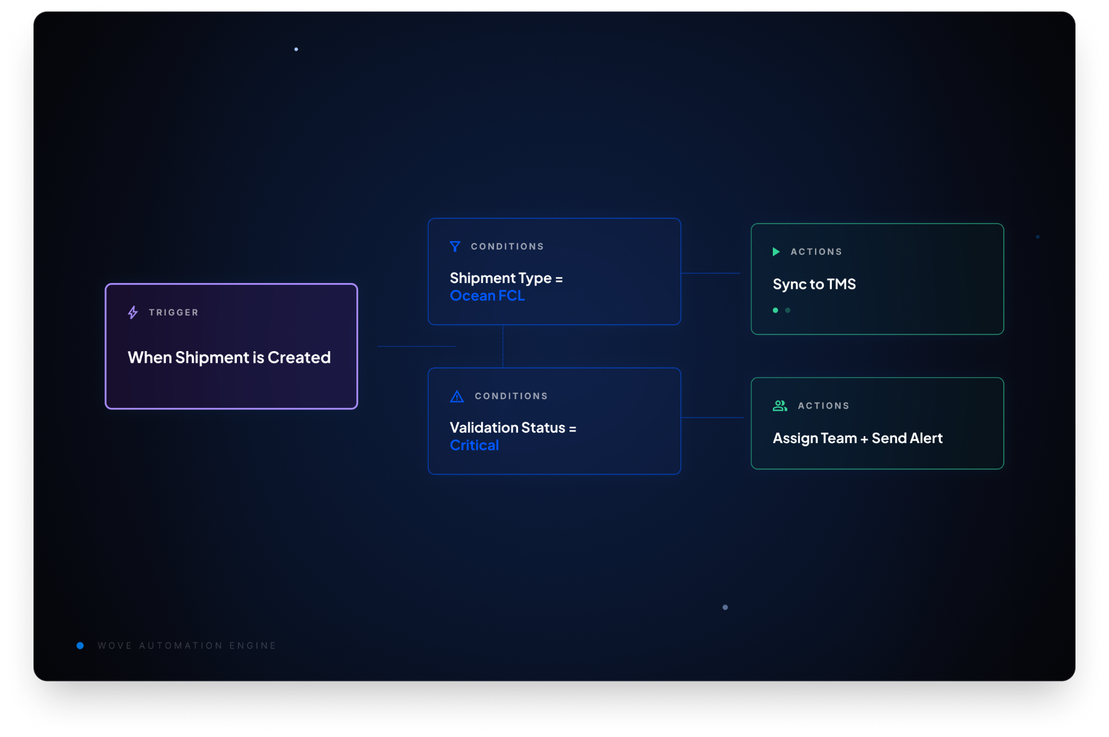This screenshot has height=737, width=1109.
Task: Click the warning triangle on Validation Status card
Action: [x=456, y=396]
